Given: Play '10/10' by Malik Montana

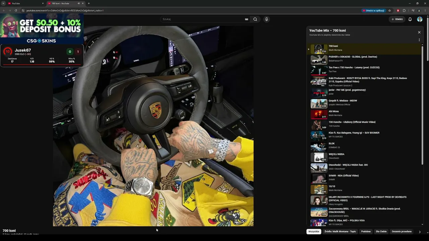Looking at the screenshot, I should pos(364,189).
